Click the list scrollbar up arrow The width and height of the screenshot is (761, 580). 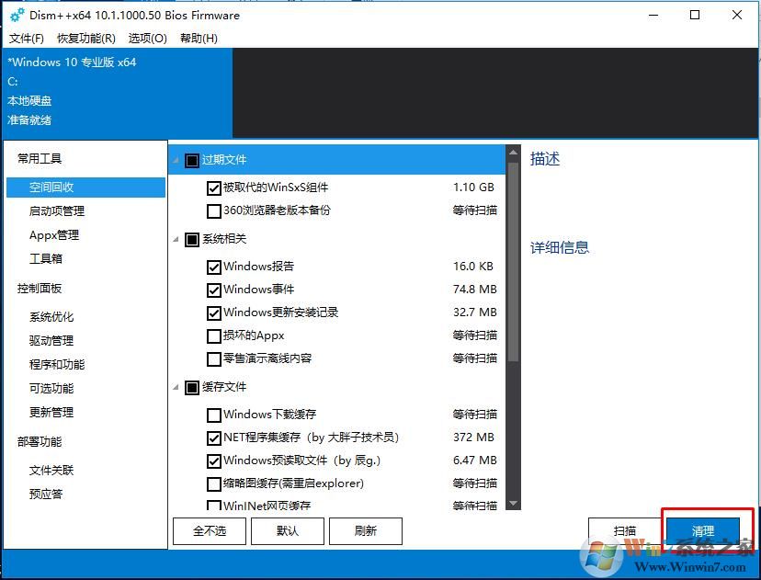click(513, 153)
